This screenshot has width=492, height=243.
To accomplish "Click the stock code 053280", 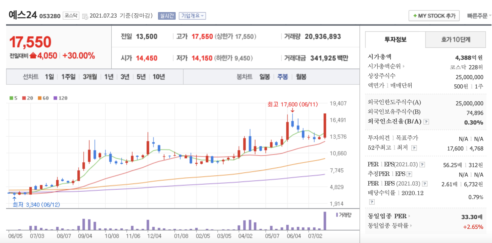I will coord(50,16).
